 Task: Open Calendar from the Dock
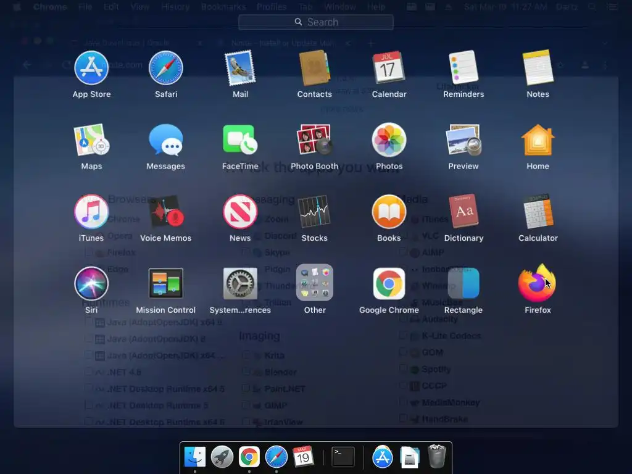coord(303,457)
